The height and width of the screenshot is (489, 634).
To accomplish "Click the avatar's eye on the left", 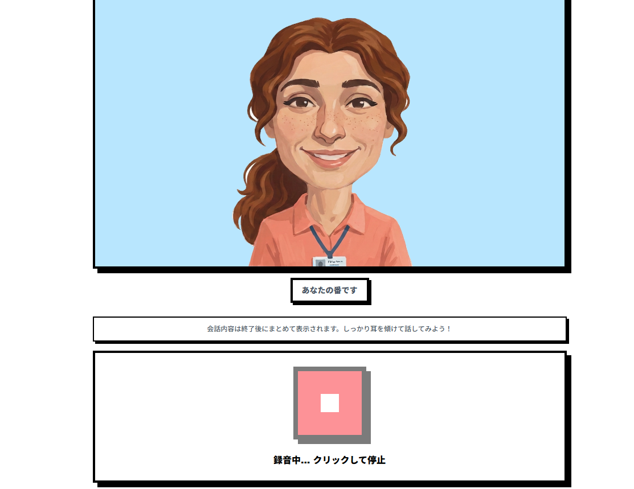I will [301, 102].
